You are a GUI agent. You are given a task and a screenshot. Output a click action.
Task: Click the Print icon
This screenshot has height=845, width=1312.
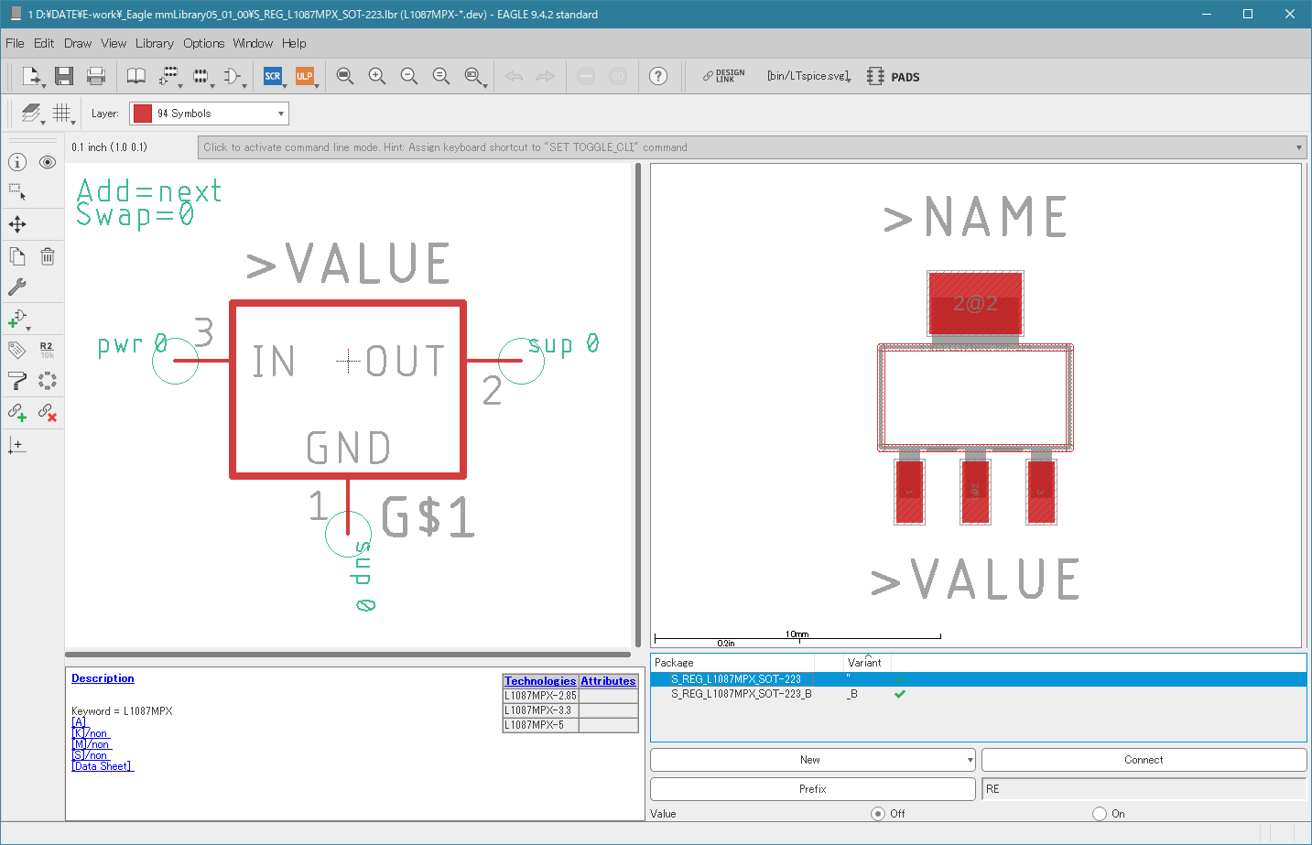pos(96,76)
